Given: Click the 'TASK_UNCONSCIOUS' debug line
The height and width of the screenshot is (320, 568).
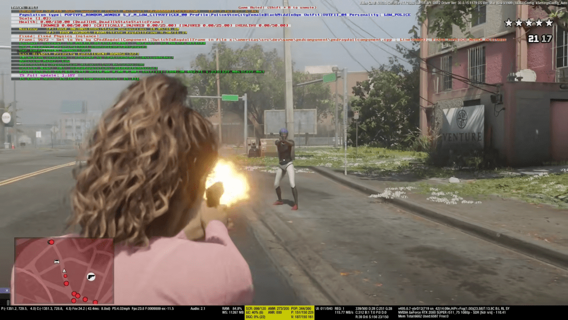Looking at the screenshot, I should pyautogui.click(x=99, y=29).
